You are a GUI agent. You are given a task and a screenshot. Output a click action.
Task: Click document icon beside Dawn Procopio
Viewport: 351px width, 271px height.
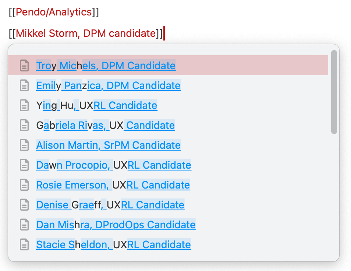pos(24,165)
